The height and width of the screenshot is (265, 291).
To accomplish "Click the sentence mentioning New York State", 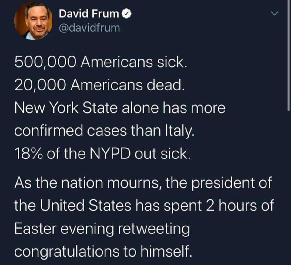I will click(119, 108).
